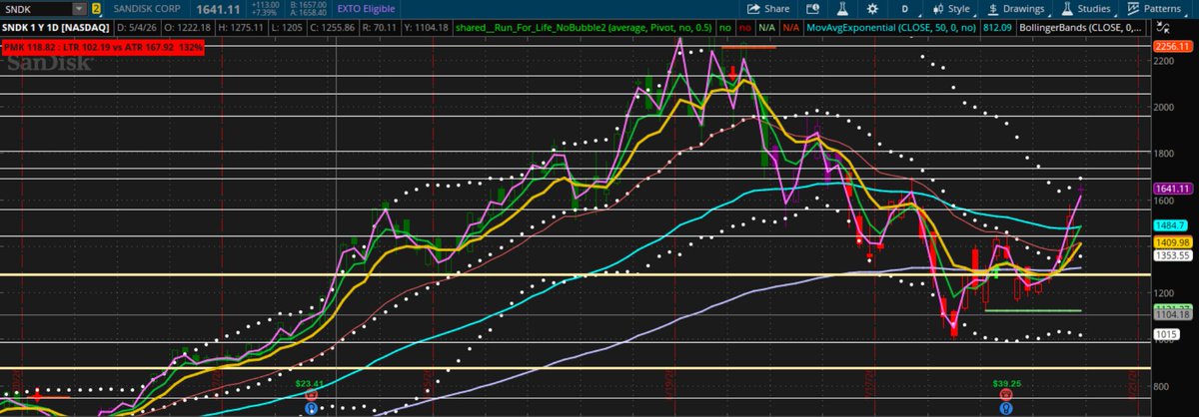
Task: Click the D: 5/4/26 date value
Action: 136,28
